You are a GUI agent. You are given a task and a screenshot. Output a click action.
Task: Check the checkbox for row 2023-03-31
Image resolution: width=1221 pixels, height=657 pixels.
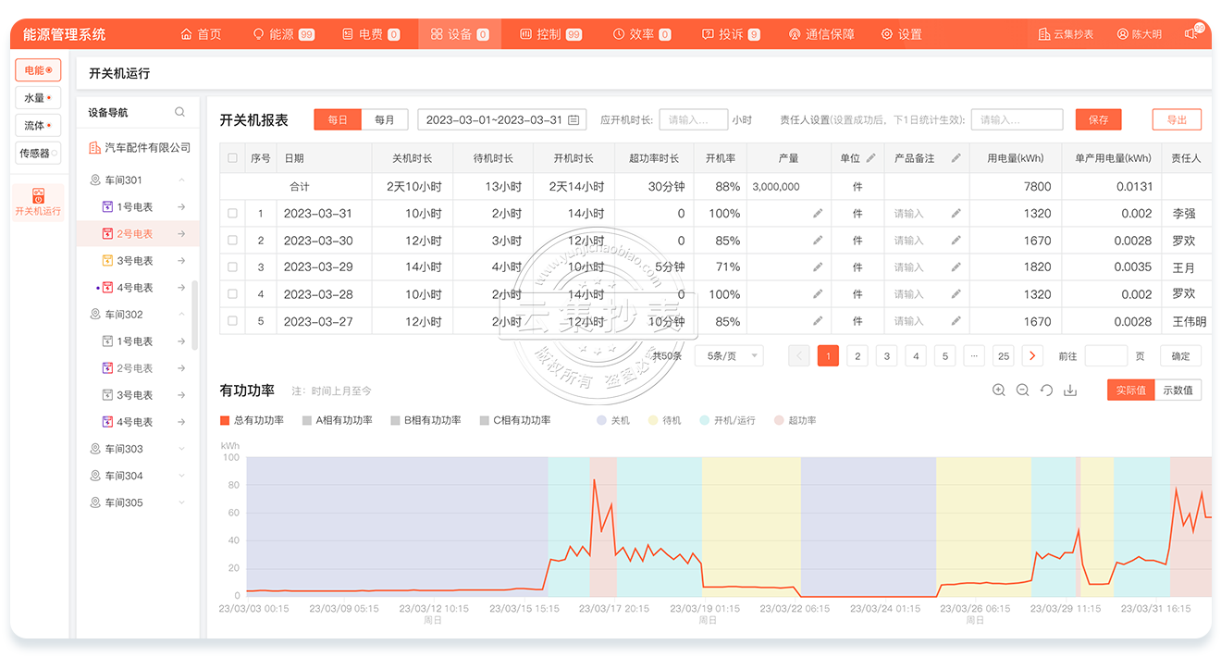(x=232, y=214)
